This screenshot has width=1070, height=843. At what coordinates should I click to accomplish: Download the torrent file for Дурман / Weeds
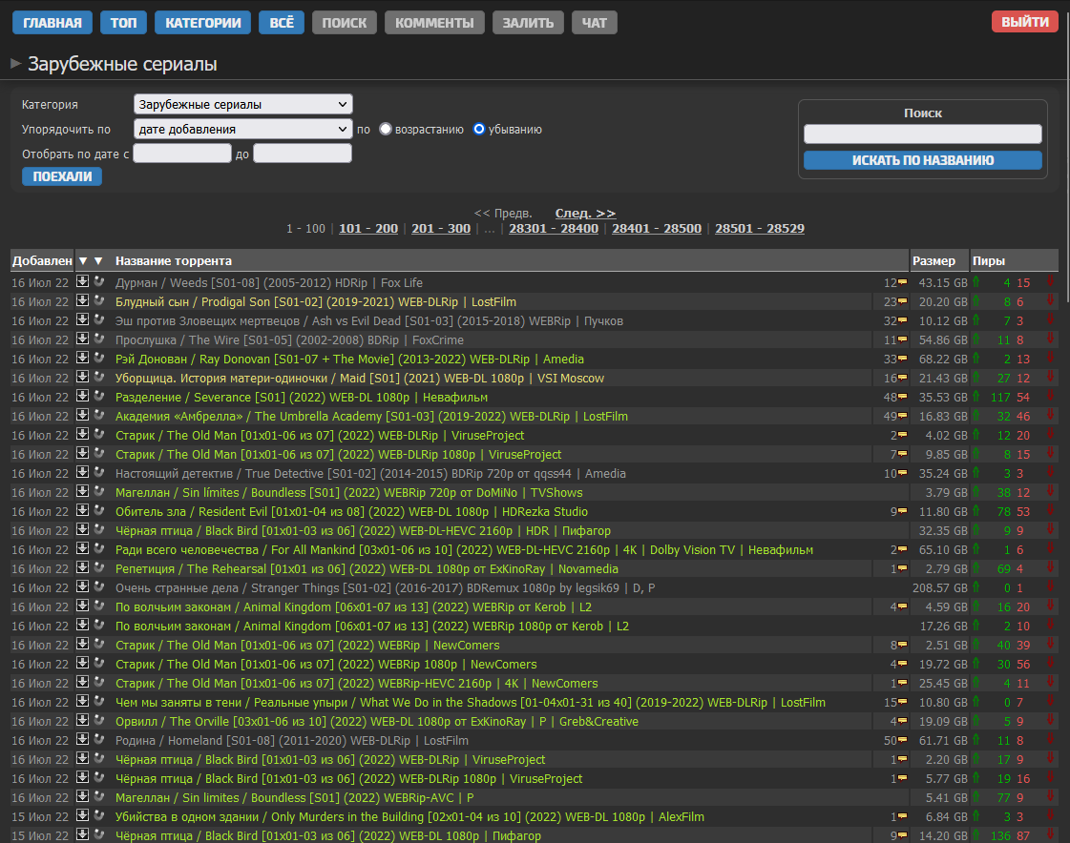point(82,282)
